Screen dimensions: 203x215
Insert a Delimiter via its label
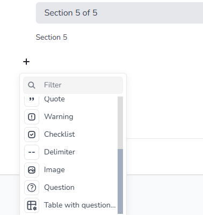coord(60,152)
